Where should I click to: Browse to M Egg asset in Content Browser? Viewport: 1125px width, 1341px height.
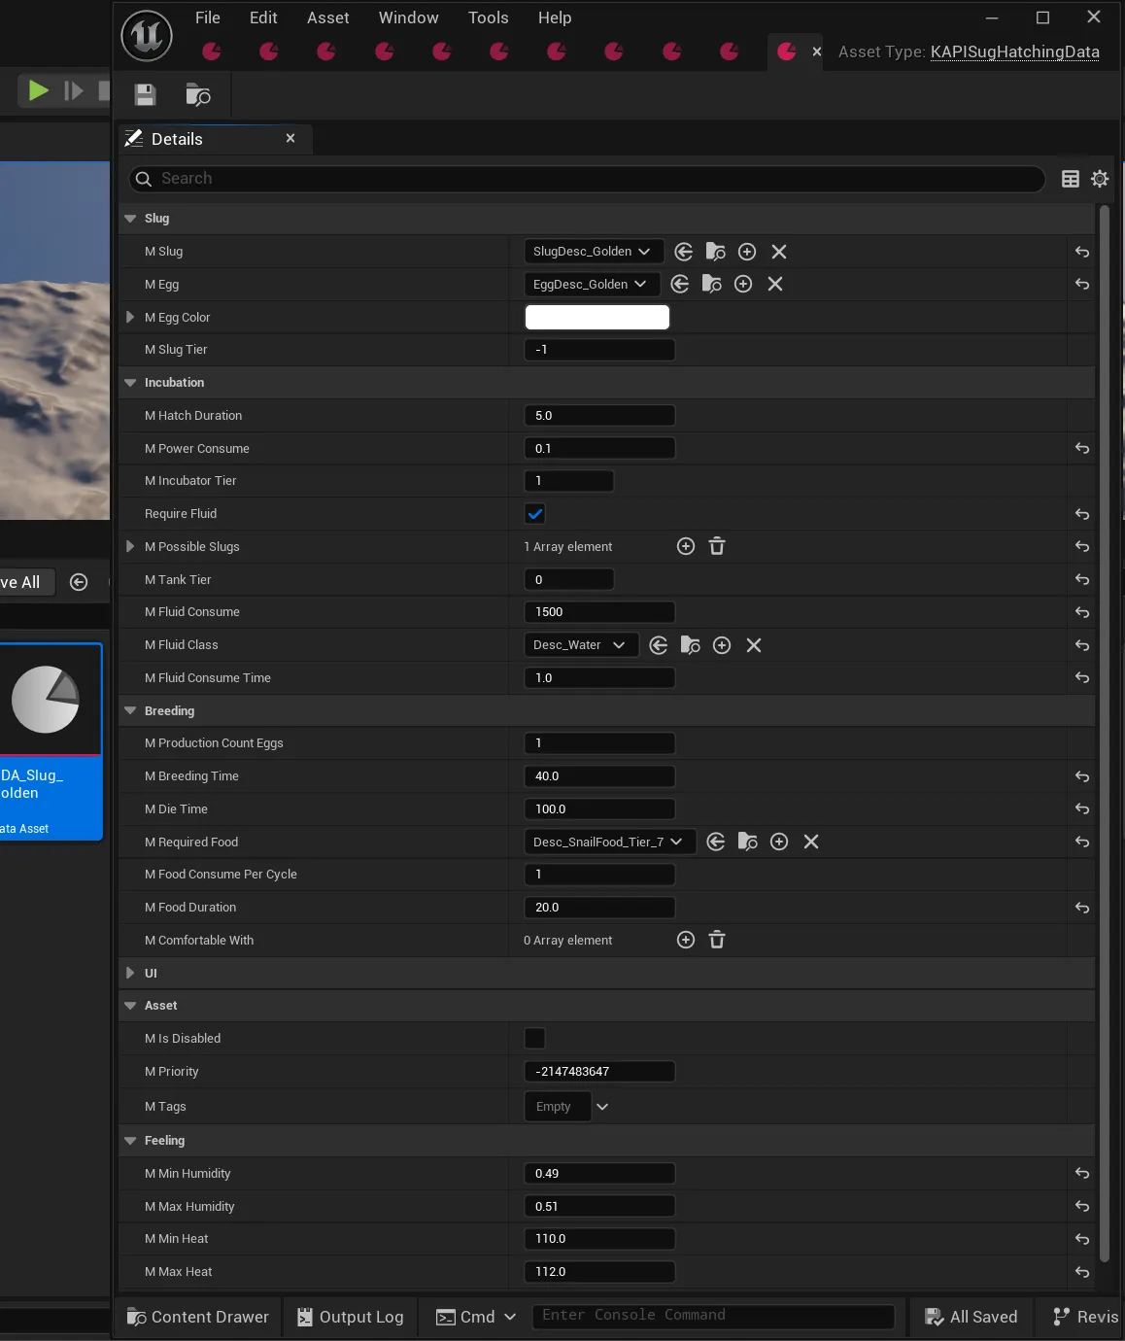point(712,284)
